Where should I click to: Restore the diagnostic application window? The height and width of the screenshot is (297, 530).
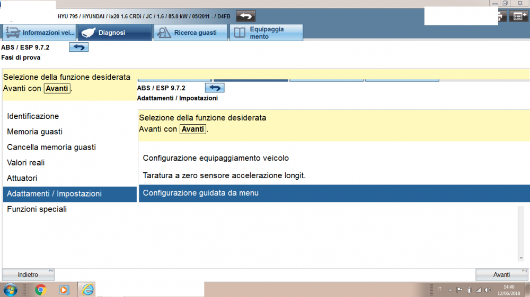[x=505, y=3]
